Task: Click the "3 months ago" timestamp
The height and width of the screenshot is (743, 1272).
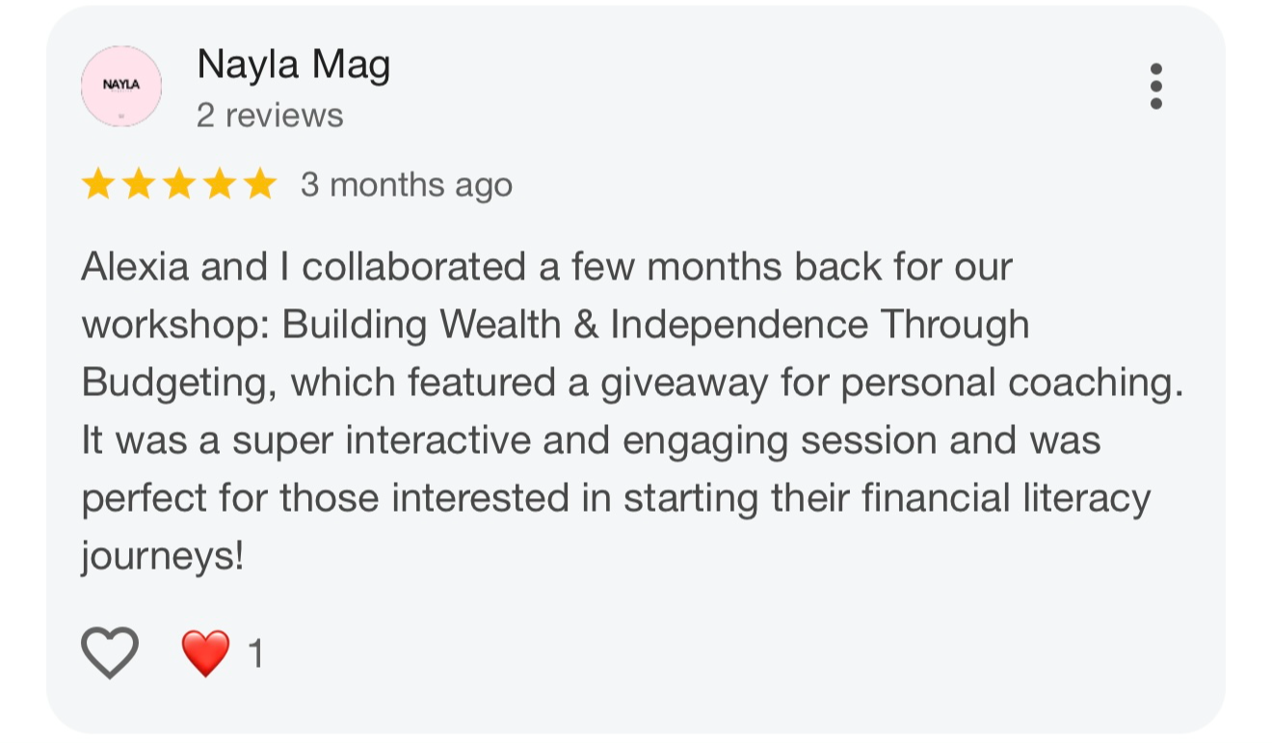Action: click(406, 185)
